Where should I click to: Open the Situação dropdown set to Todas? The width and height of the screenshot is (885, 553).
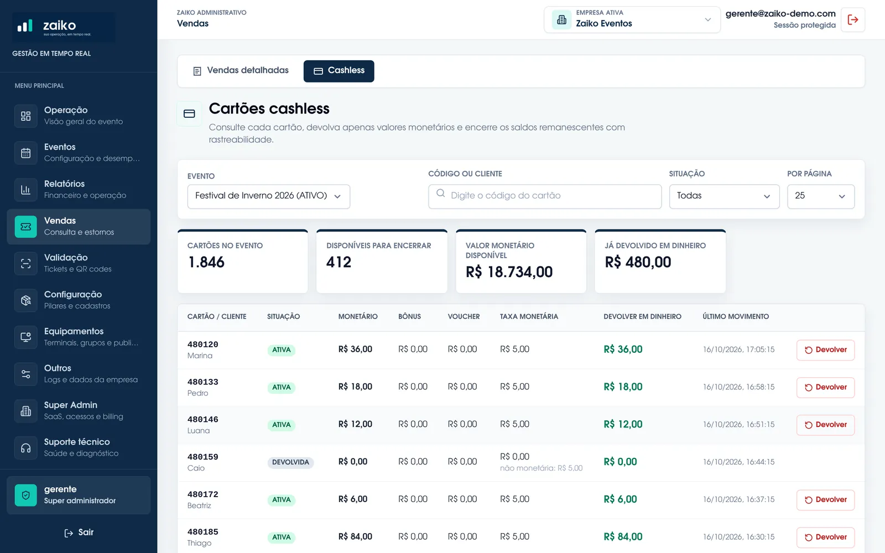pos(724,196)
